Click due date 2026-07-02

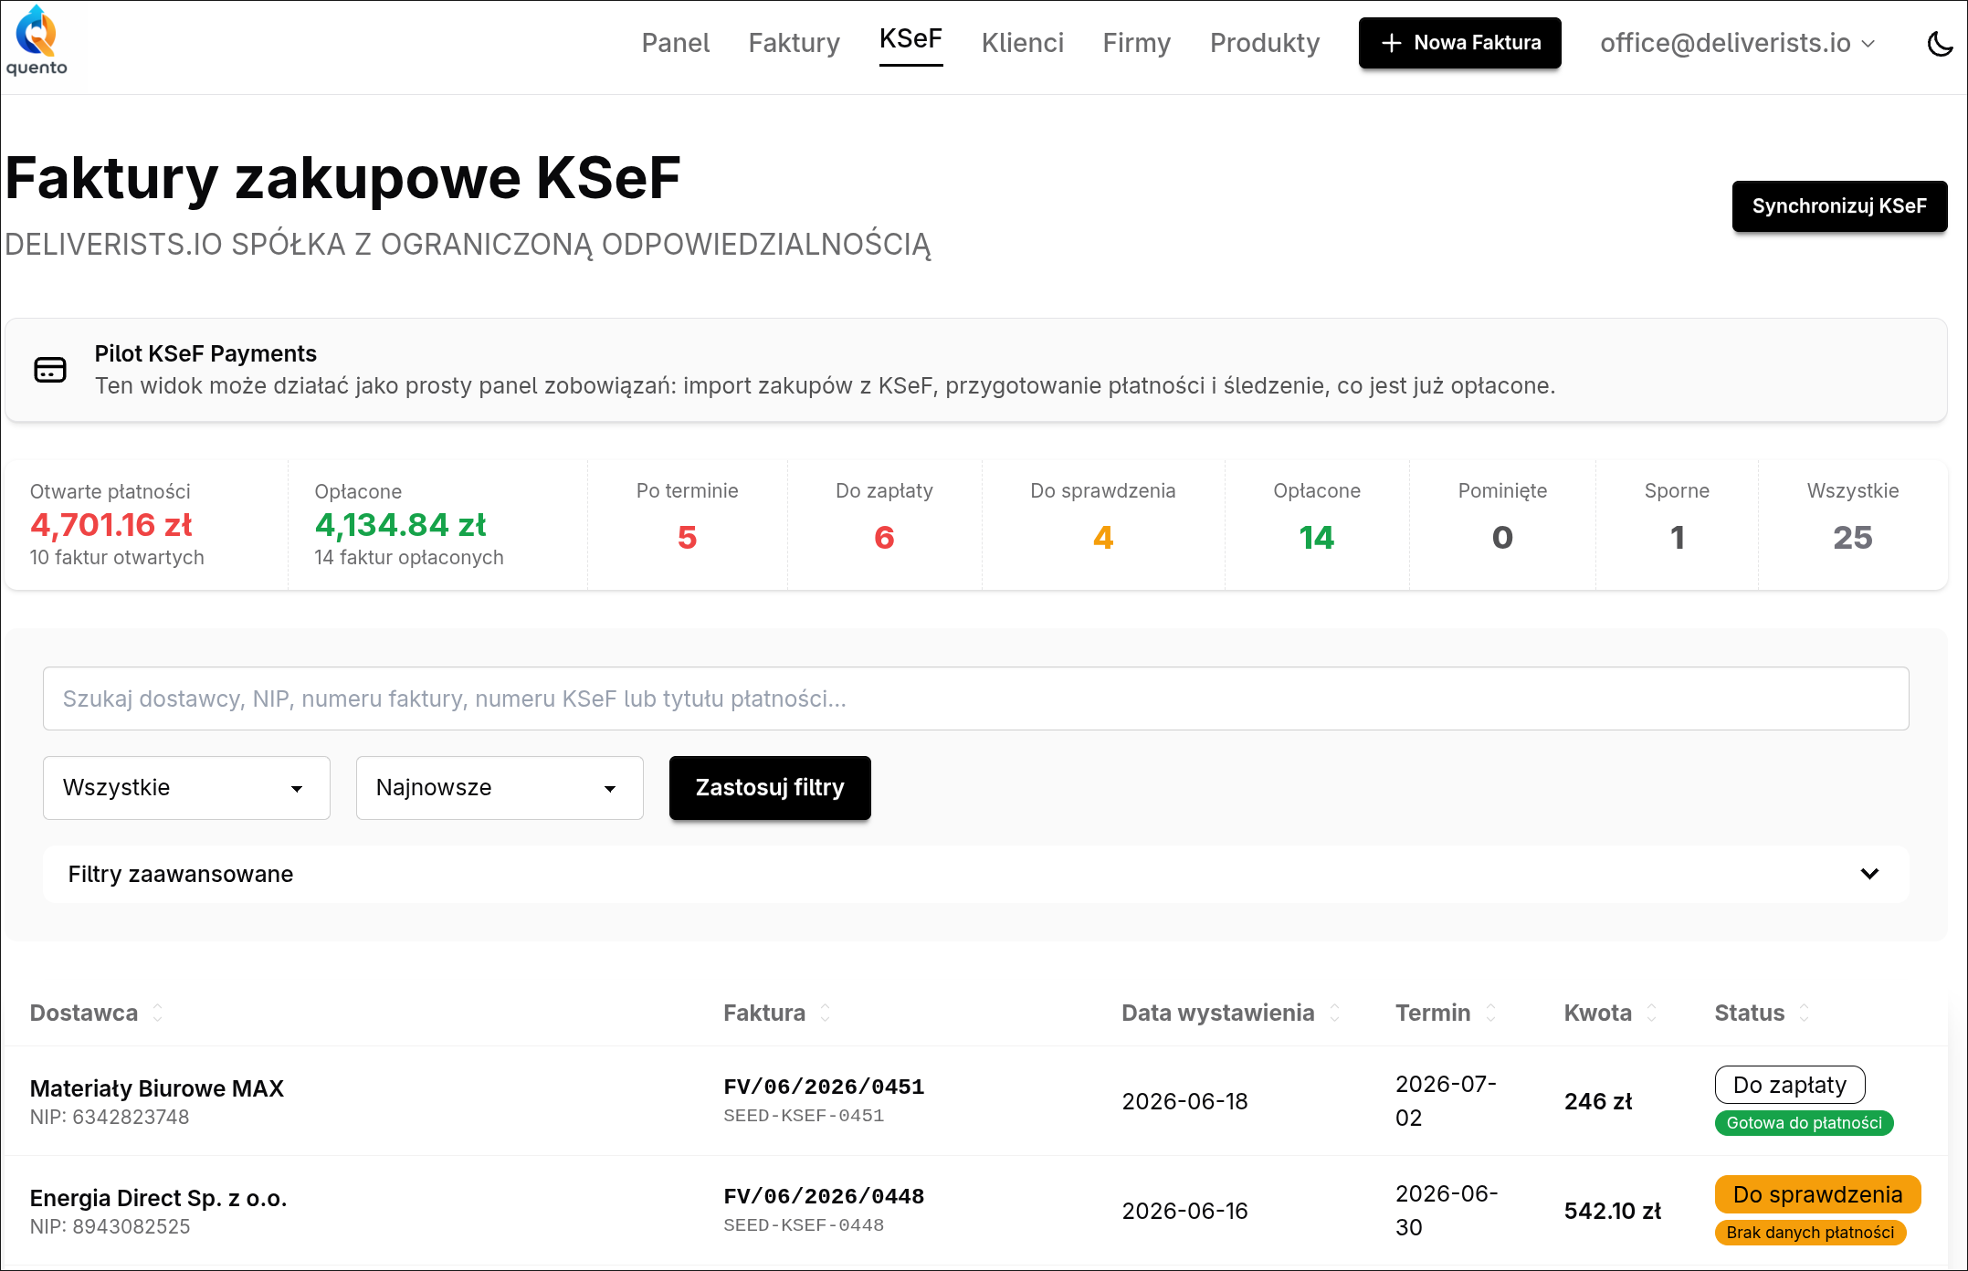point(1447,1101)
